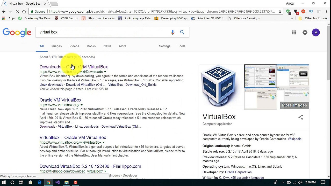Viewport: 331px width, 186px height.
Task: Select the All results tab
Action: tap(41, 46)
